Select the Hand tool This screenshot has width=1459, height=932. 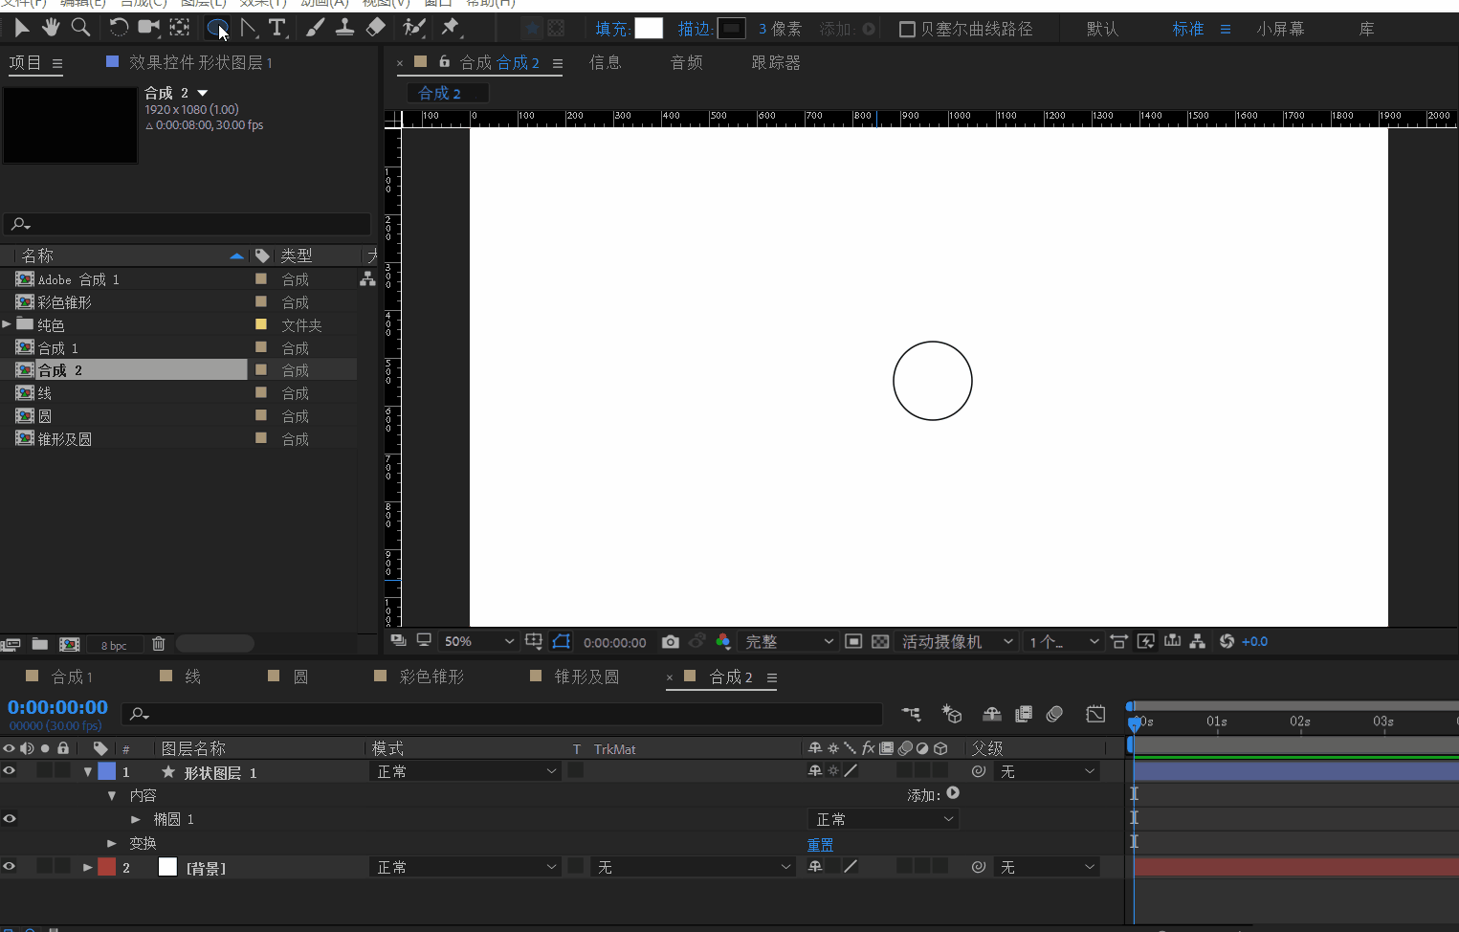click(51, 28)
